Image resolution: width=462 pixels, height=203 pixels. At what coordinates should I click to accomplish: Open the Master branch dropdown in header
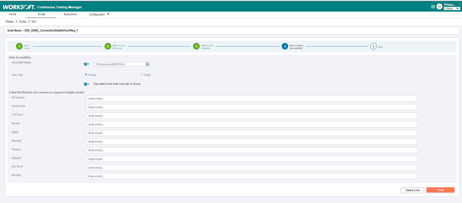click(x=452, y=9)
